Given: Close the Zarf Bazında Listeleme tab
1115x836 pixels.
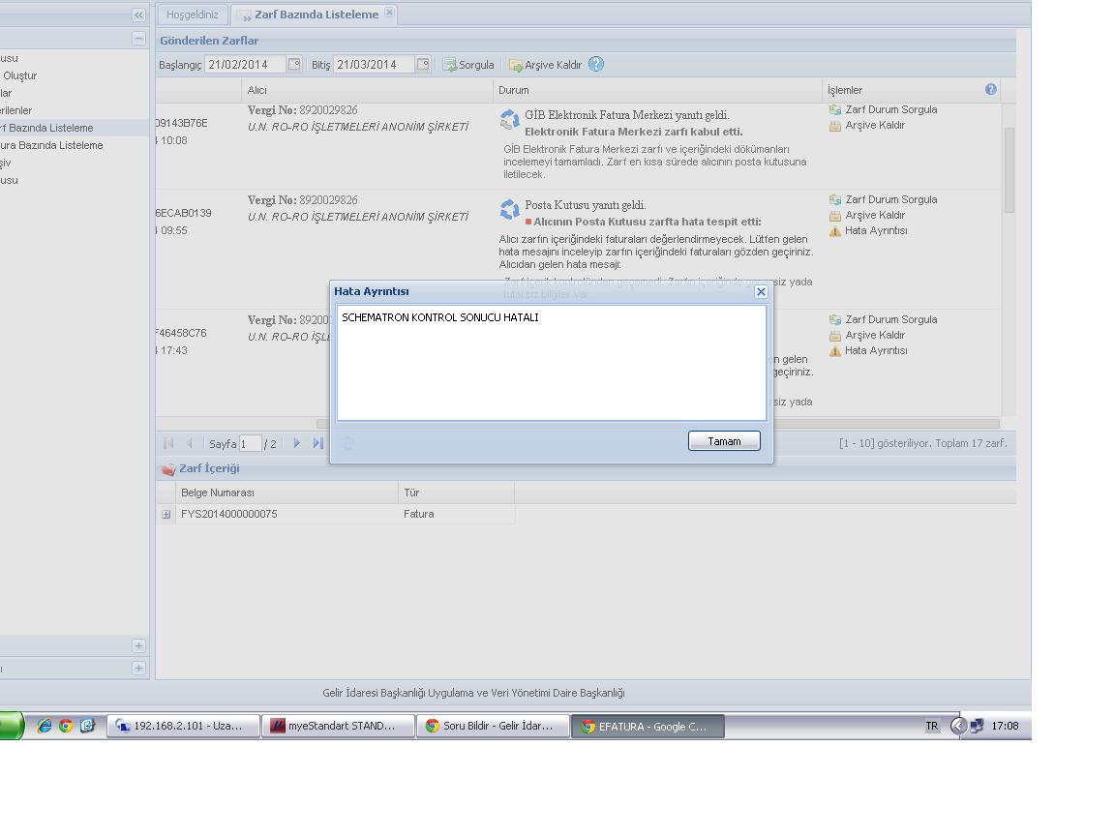Looking at the screenshot, I should coord(389,13).
